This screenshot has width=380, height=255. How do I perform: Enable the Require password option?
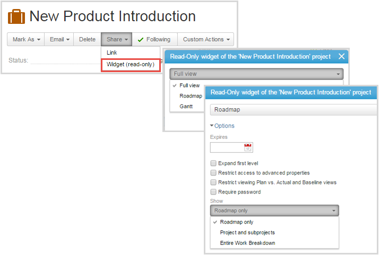[213, 192]
